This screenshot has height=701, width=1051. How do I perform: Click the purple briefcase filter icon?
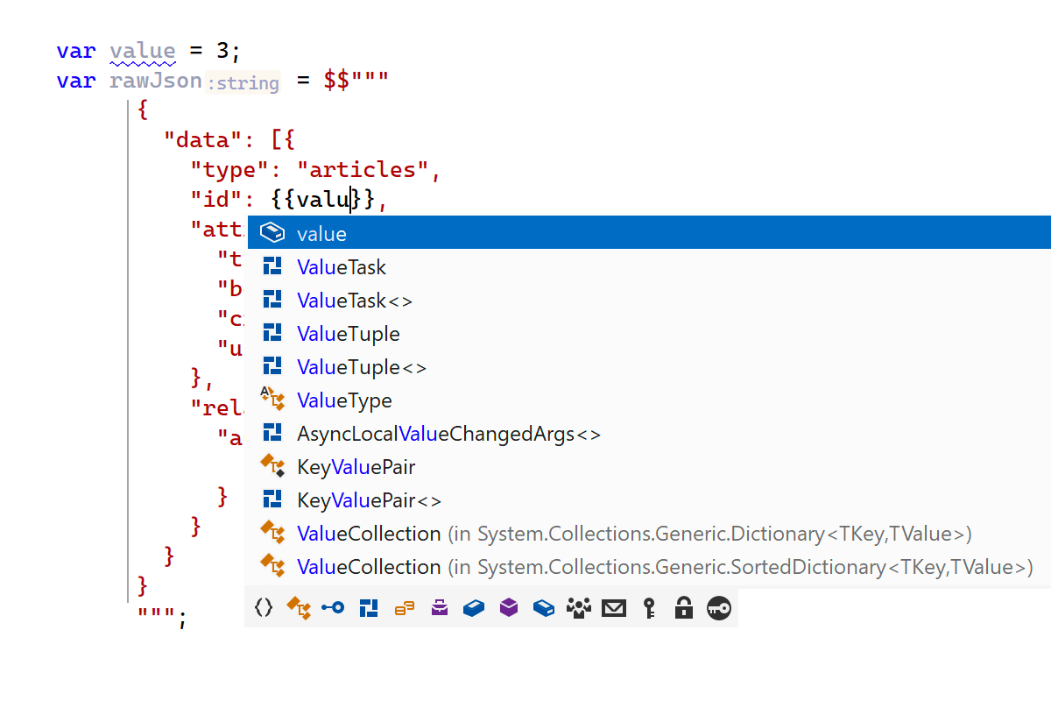[x=440, y=608]
